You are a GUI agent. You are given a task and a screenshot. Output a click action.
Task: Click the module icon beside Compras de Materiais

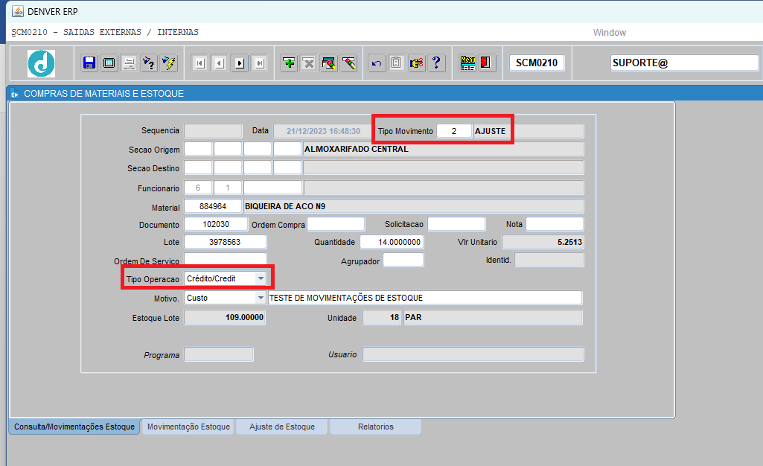coord(15,94)
